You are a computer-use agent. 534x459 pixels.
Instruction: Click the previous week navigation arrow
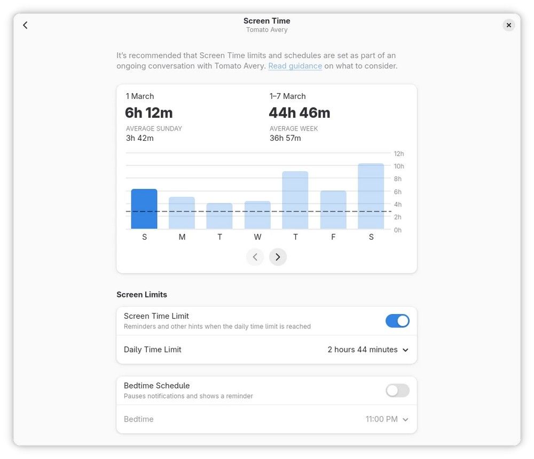(255, 257)
